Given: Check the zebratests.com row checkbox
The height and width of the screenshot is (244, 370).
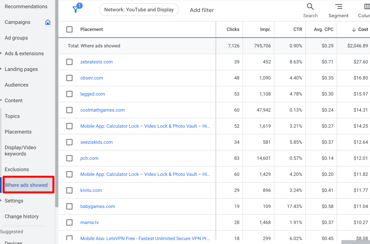Looking at the screenshot, I should (70, 62).
